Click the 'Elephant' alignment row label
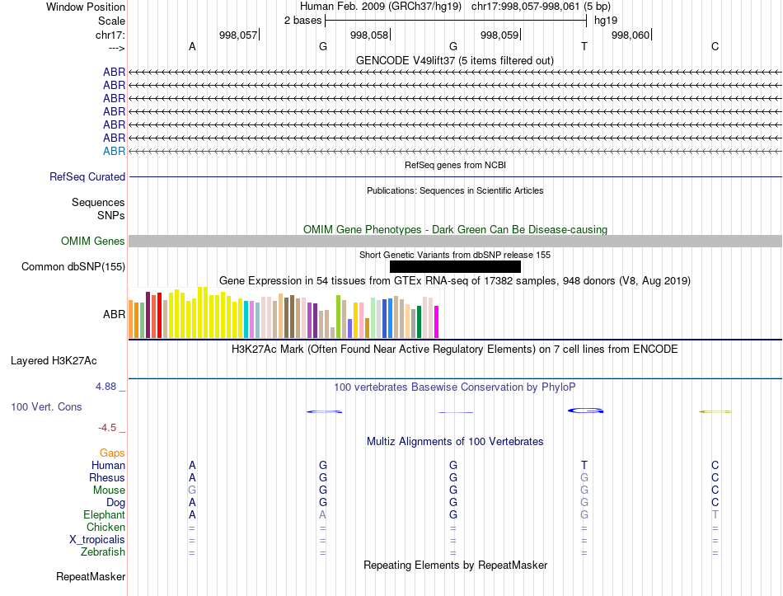Image resolution: width=783 pixels, height=596 pixels. [104, 514]
